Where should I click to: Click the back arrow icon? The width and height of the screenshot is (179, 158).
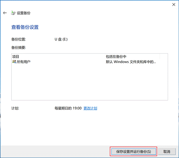click(5, 13)
